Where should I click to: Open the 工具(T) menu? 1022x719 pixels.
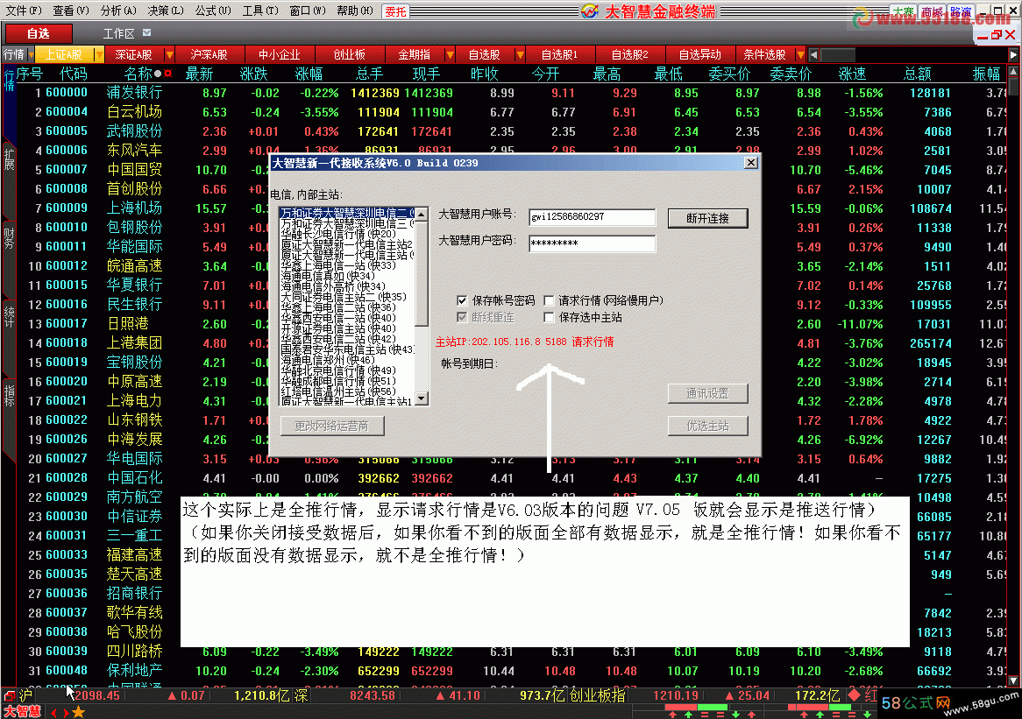click(260, 11)
